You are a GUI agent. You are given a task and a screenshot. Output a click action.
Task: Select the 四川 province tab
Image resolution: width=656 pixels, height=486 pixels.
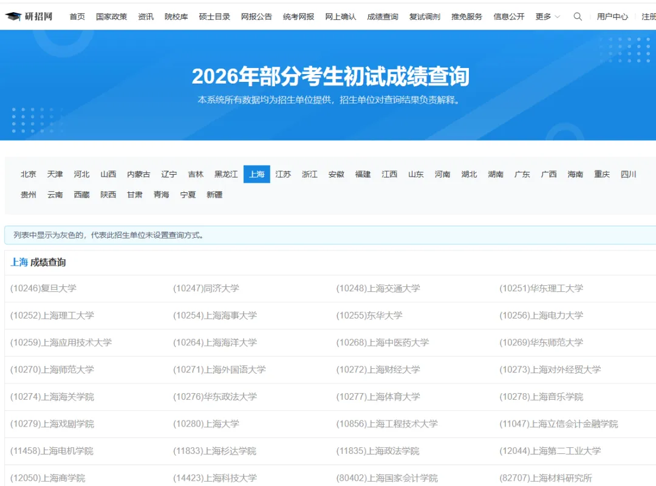(x=629, y=174)
